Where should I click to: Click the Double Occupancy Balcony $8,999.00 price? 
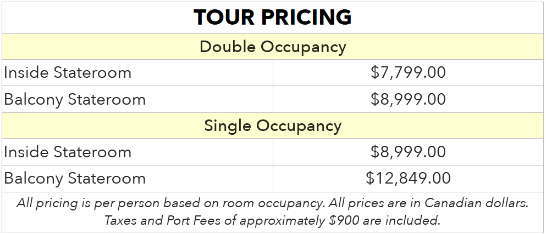(x=408, y=100)
